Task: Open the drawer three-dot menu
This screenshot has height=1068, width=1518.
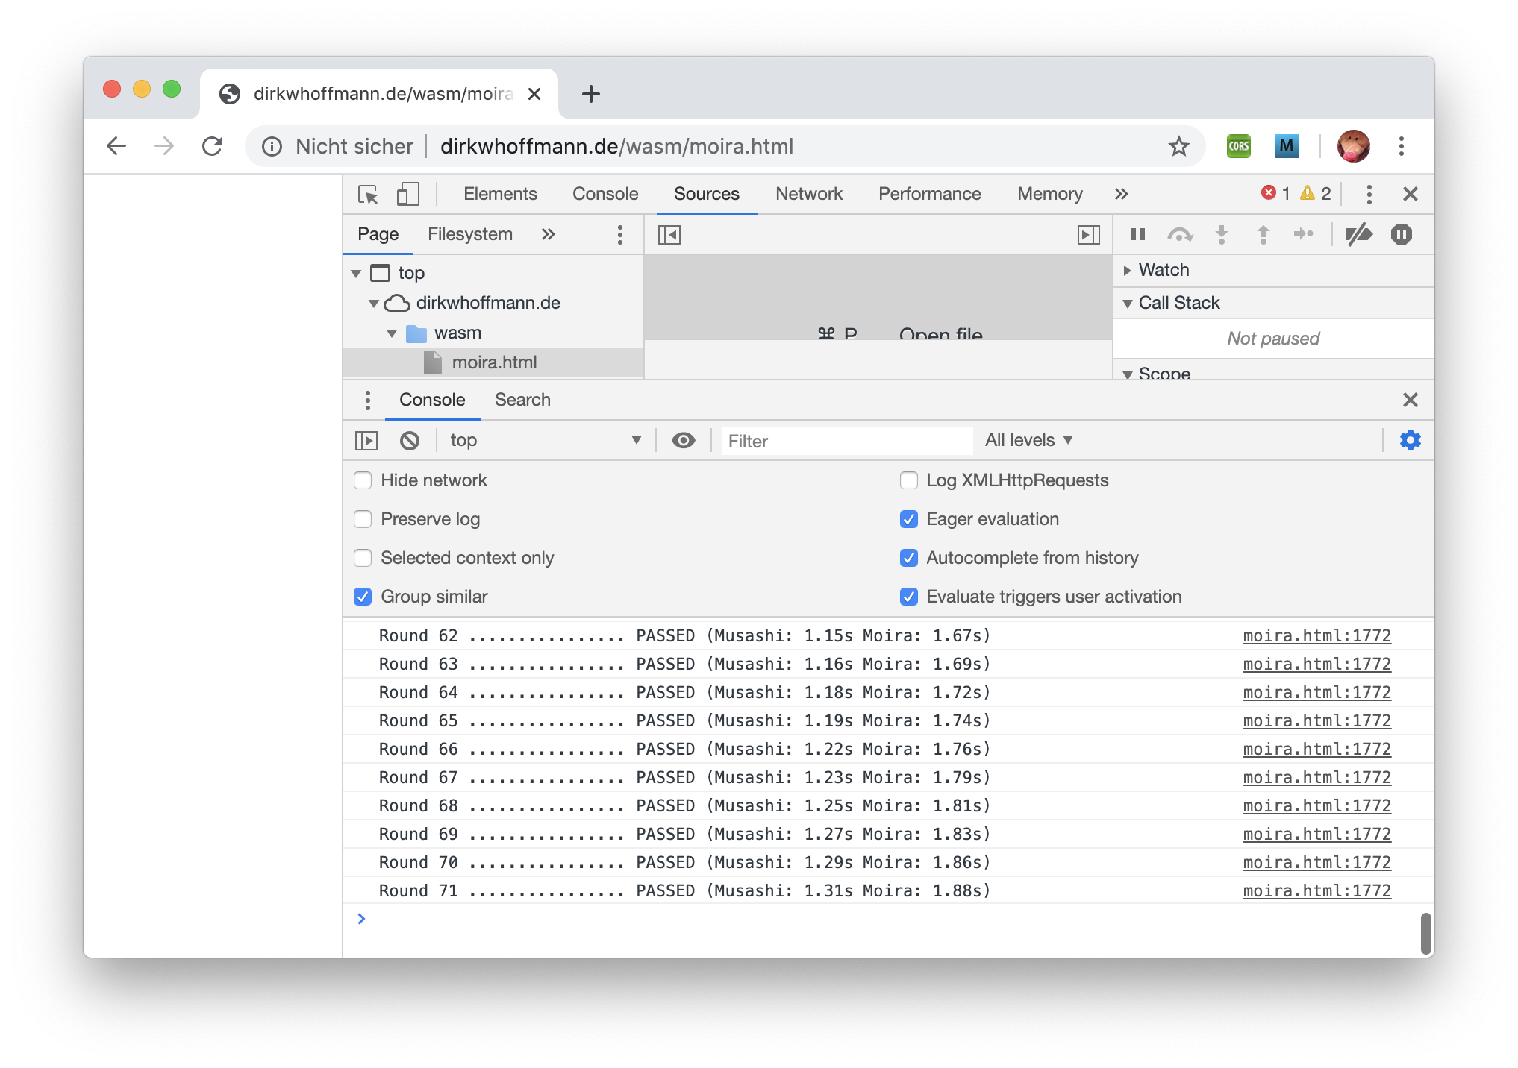Action: [367, 400]
